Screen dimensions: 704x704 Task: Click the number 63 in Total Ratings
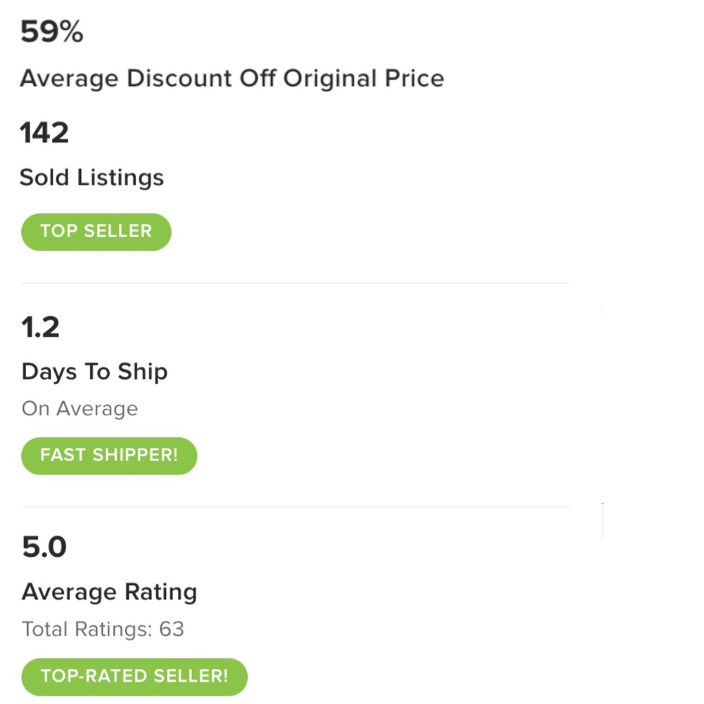coord(172,629)
